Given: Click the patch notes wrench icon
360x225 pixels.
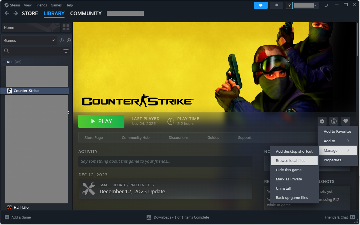Looking at the screenshot, I should pos(89,189).
